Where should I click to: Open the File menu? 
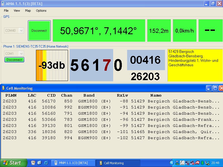coord(6,11)
